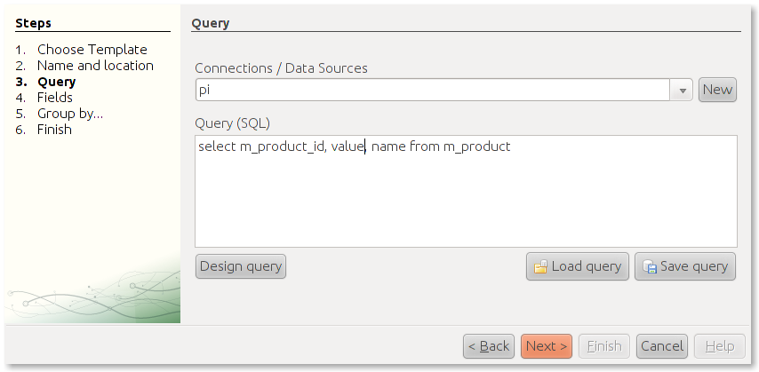Click the folder icon on Load query

540,266
